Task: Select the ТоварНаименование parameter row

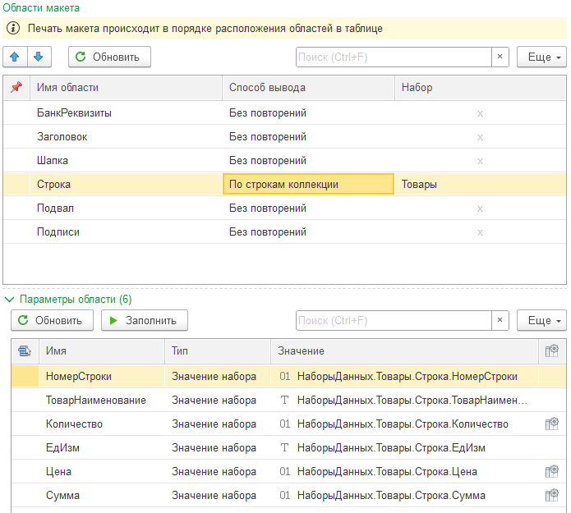Action: pyautogui.click(x=96, y=401)
